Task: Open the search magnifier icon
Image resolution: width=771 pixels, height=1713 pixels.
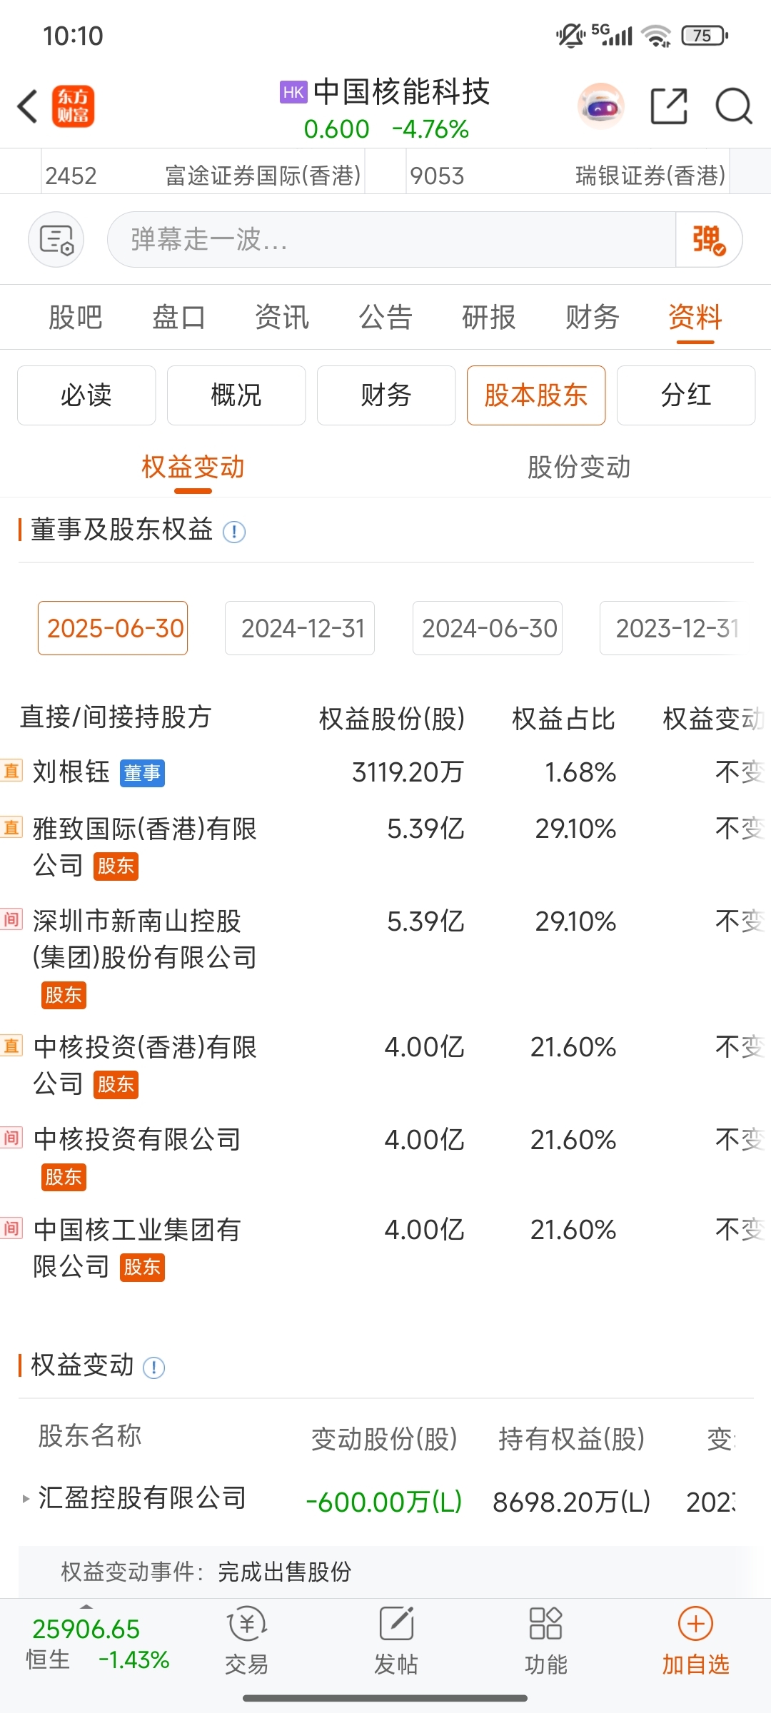Action: [734, 107]
